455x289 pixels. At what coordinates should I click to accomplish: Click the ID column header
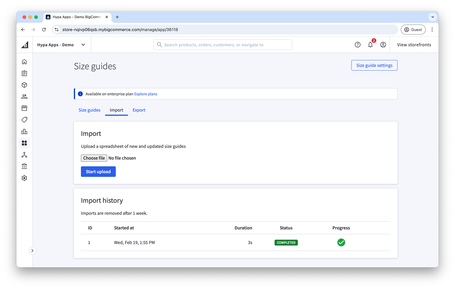pos(90,228)
